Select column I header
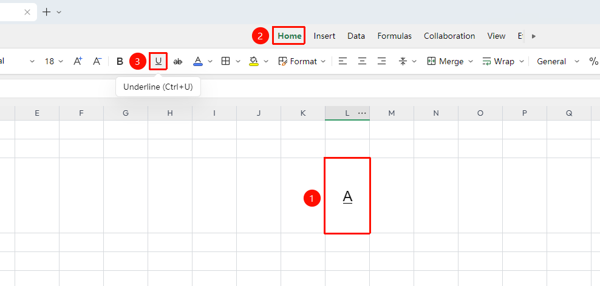This screenshot has height=286, width=600. [x=214, y=113]
